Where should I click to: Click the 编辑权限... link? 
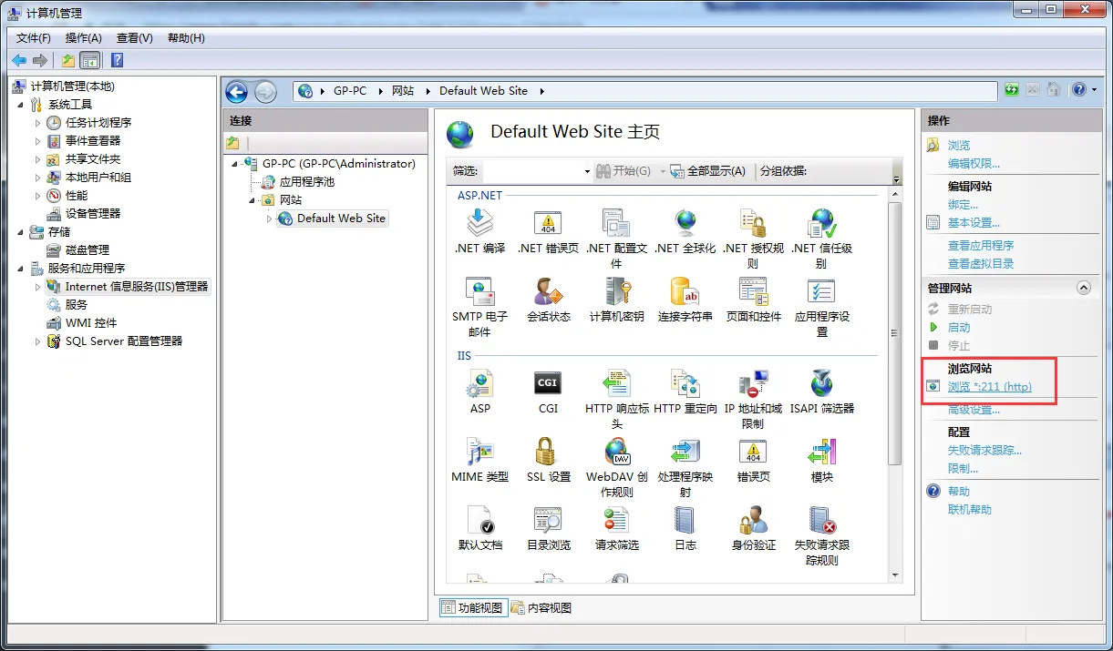974,164
